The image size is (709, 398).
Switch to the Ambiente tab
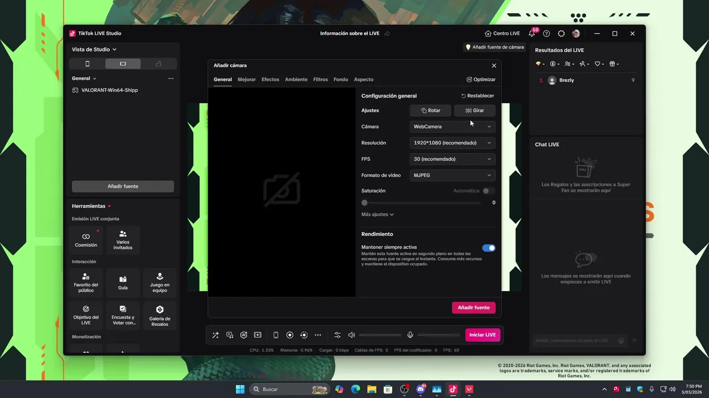(x=296, y=80)
